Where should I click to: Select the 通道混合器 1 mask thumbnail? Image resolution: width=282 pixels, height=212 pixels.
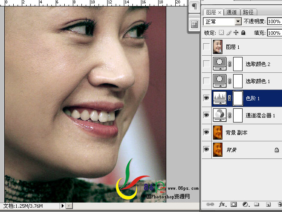point(238,115)
